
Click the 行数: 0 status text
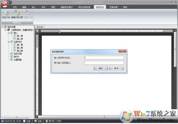click(29, 121)
